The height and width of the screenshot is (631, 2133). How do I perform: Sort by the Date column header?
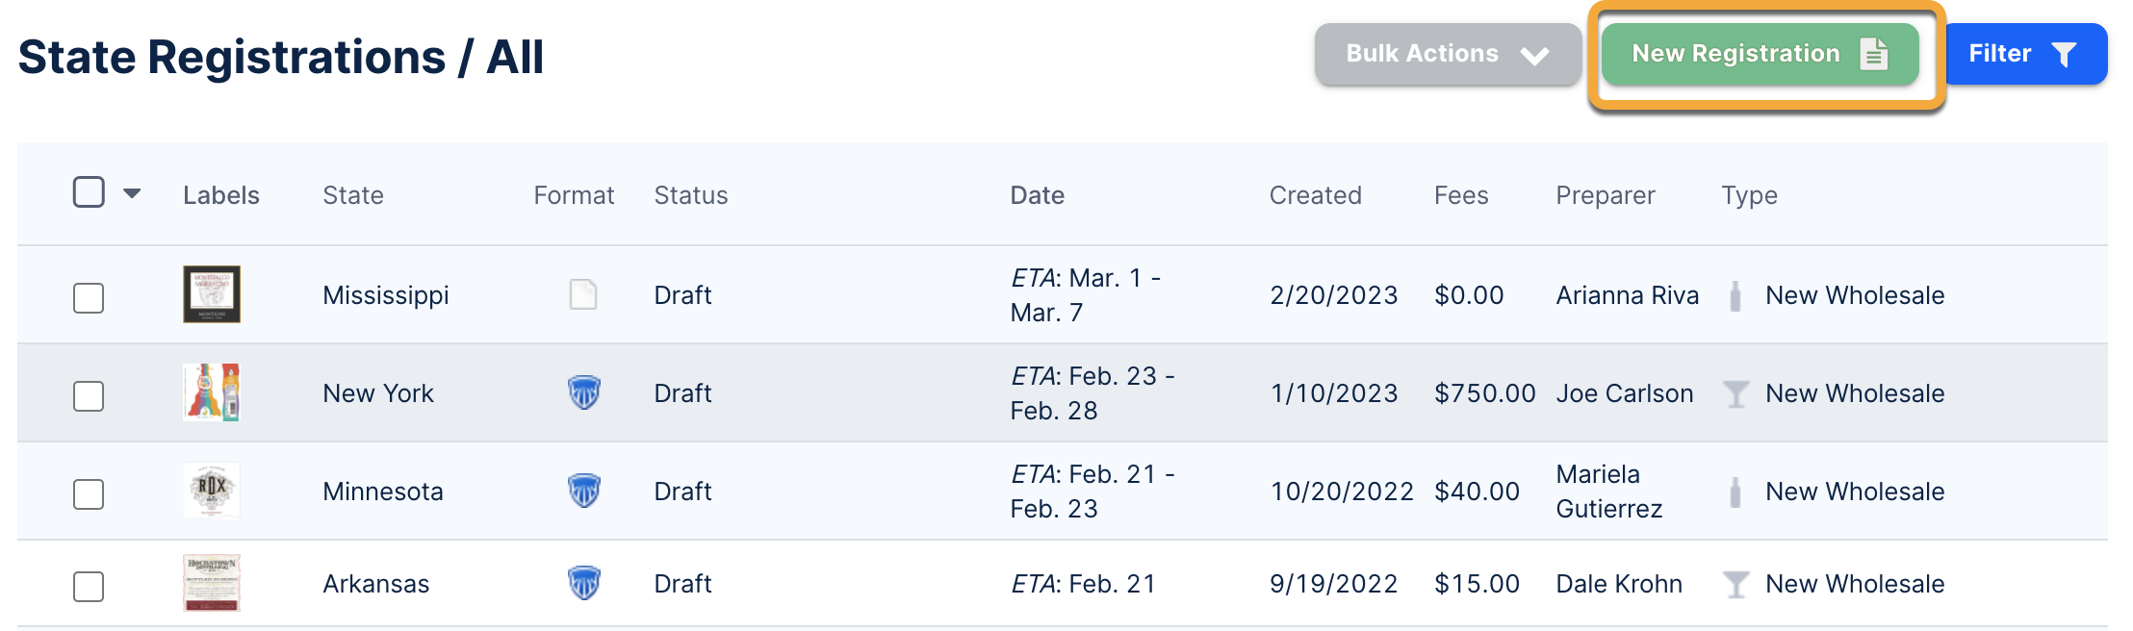pos(1037,195)
